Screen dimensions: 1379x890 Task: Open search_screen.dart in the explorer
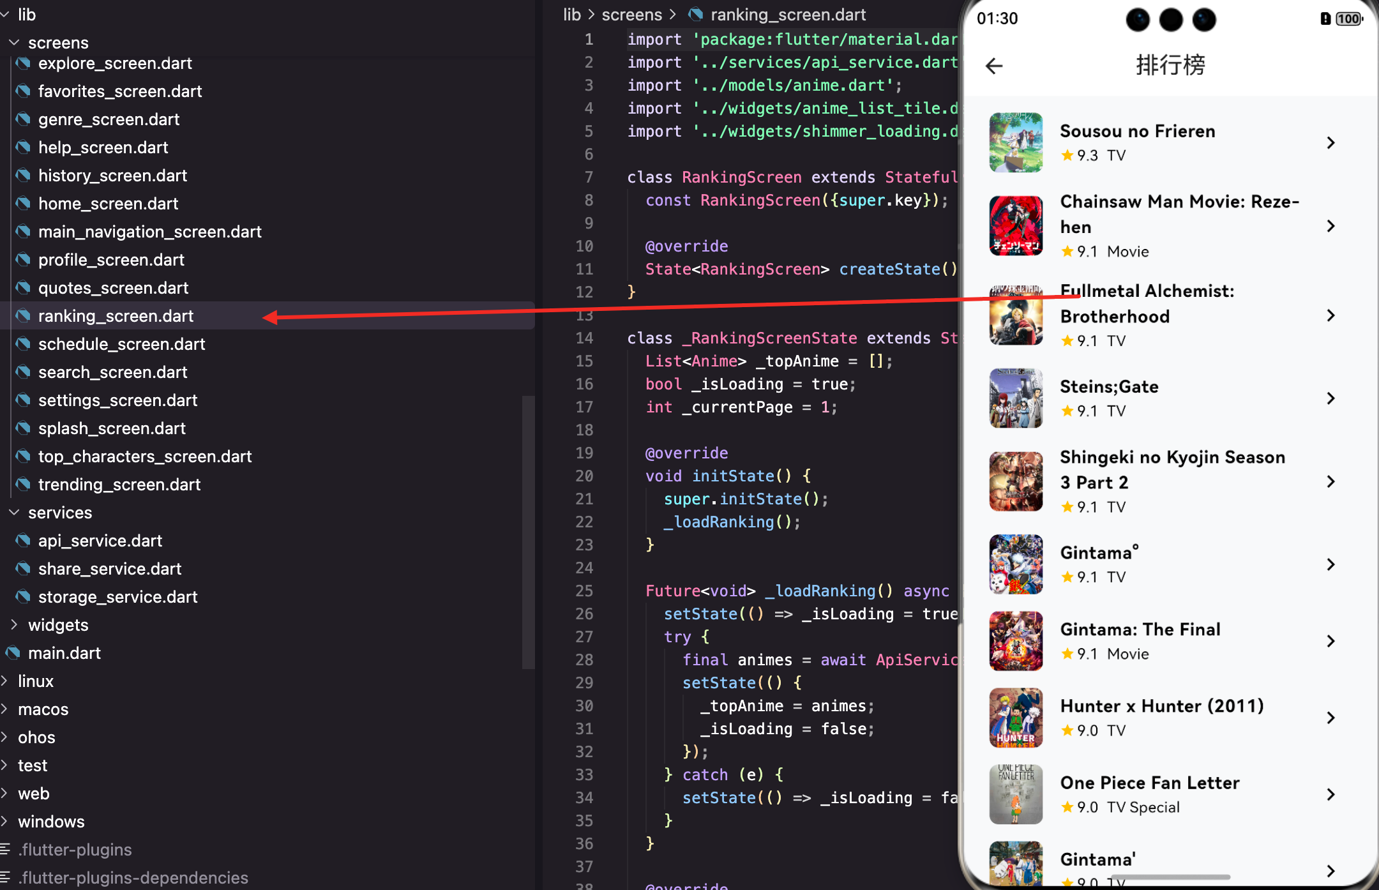pyautogui.click(x=112, y=372)
